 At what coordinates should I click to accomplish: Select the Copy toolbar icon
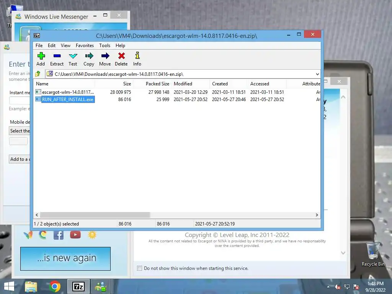[x=89, y=56]
